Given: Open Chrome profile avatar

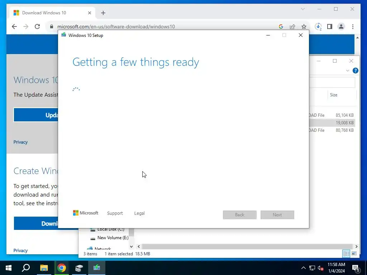Looking at the screenshot, I should point(341,26).
